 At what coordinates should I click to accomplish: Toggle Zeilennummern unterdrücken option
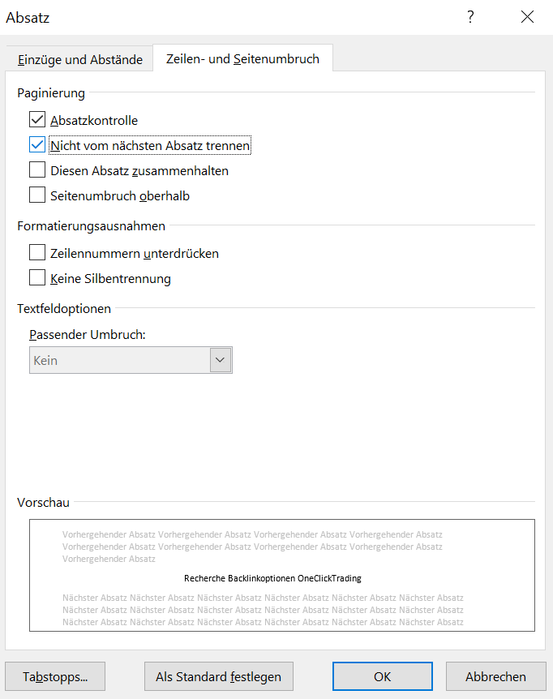coord(37,253)
